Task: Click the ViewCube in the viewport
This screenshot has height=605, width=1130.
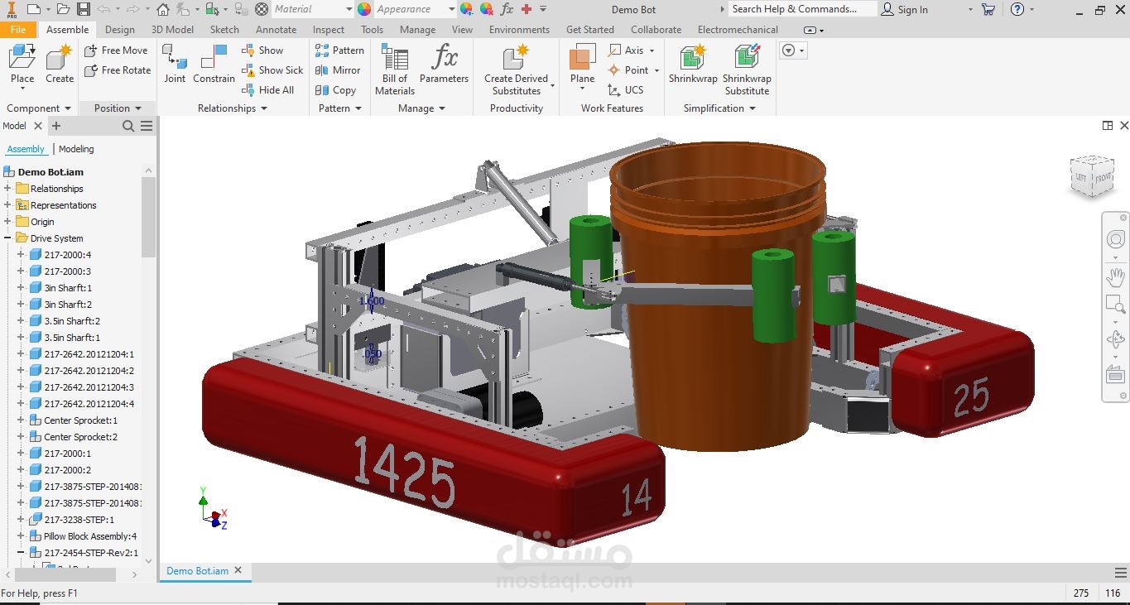Action: point(1092,176)
